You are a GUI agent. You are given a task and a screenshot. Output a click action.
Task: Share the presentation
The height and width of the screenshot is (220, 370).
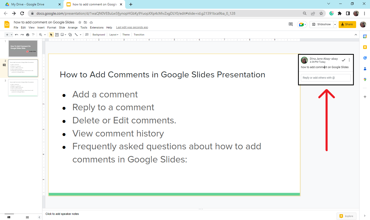[x=347, y=24]
